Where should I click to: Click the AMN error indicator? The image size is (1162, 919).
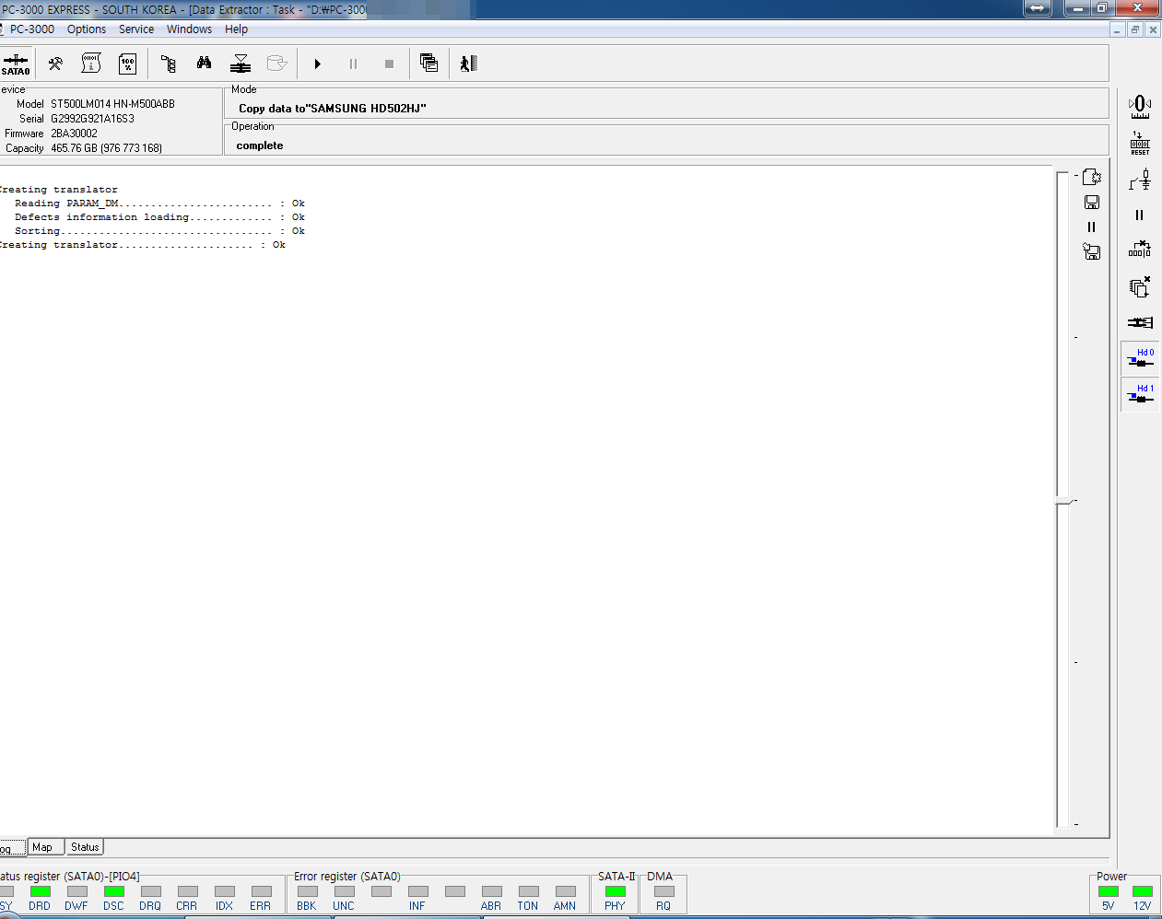click(x=565, y=891)
